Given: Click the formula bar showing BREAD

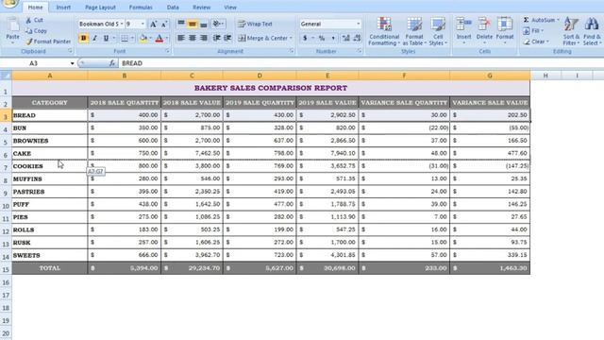Looking at the screenshot, I should [361, 63].
